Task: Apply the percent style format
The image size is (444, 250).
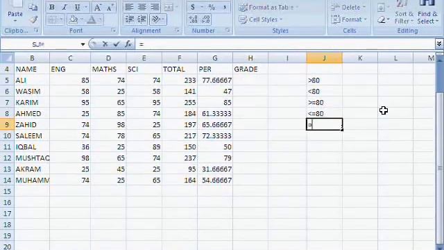Action: point(212,7)
